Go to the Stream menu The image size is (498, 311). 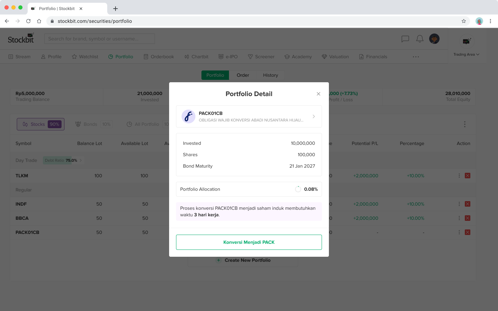tap(19, 57)
